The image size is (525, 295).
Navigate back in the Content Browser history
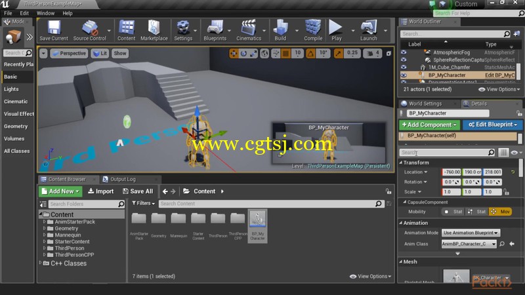click(165, 191)
